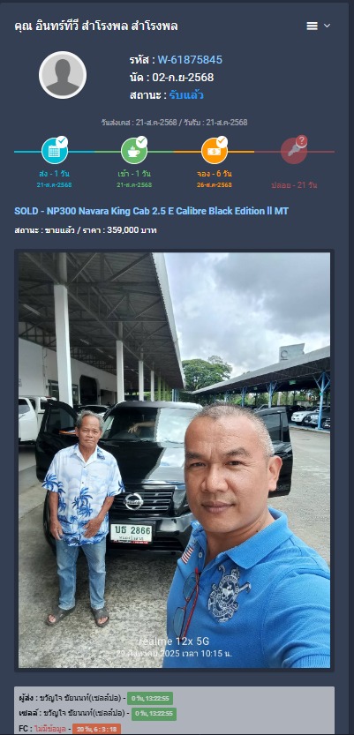Select the red key release stage icon
This screenshot has height=735, width=354.
(x=293, y=152)
